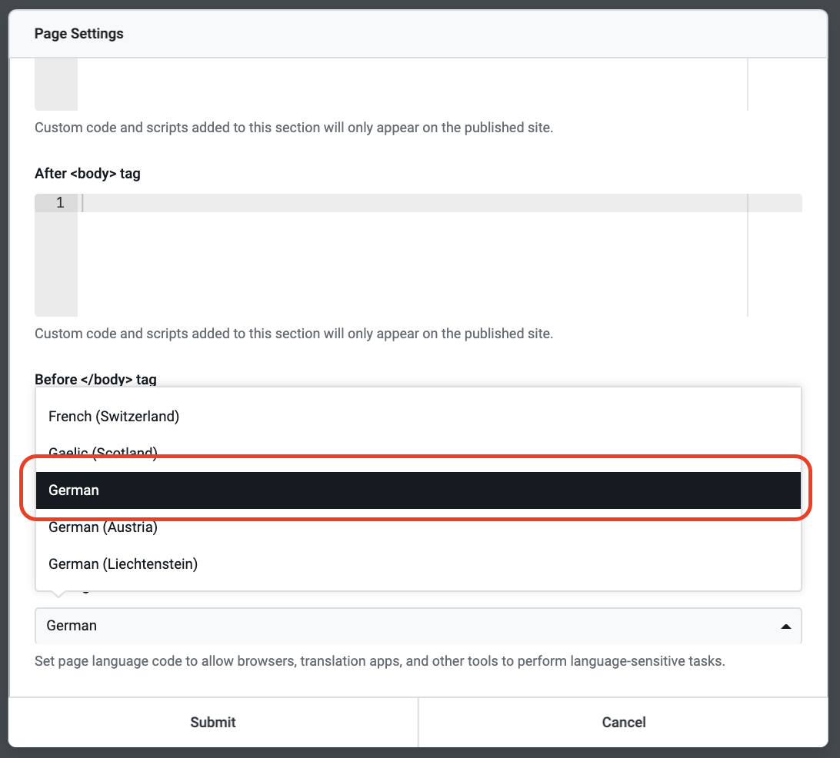Click the dropdown caret arrow icon

point(785,627)
